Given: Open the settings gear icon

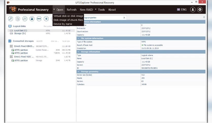Looking at the screenshot, I should coord(200,10).
